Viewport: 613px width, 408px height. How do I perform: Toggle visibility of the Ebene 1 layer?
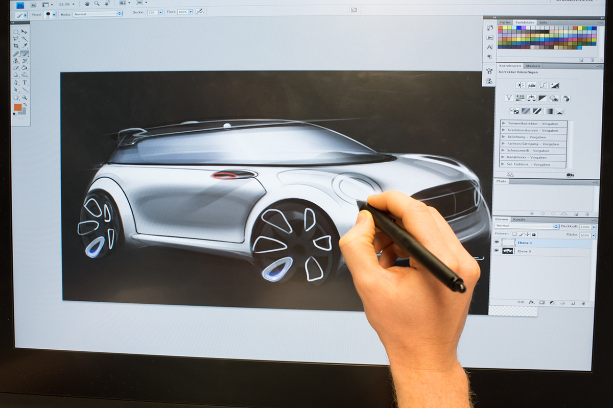tap(497, 242)
